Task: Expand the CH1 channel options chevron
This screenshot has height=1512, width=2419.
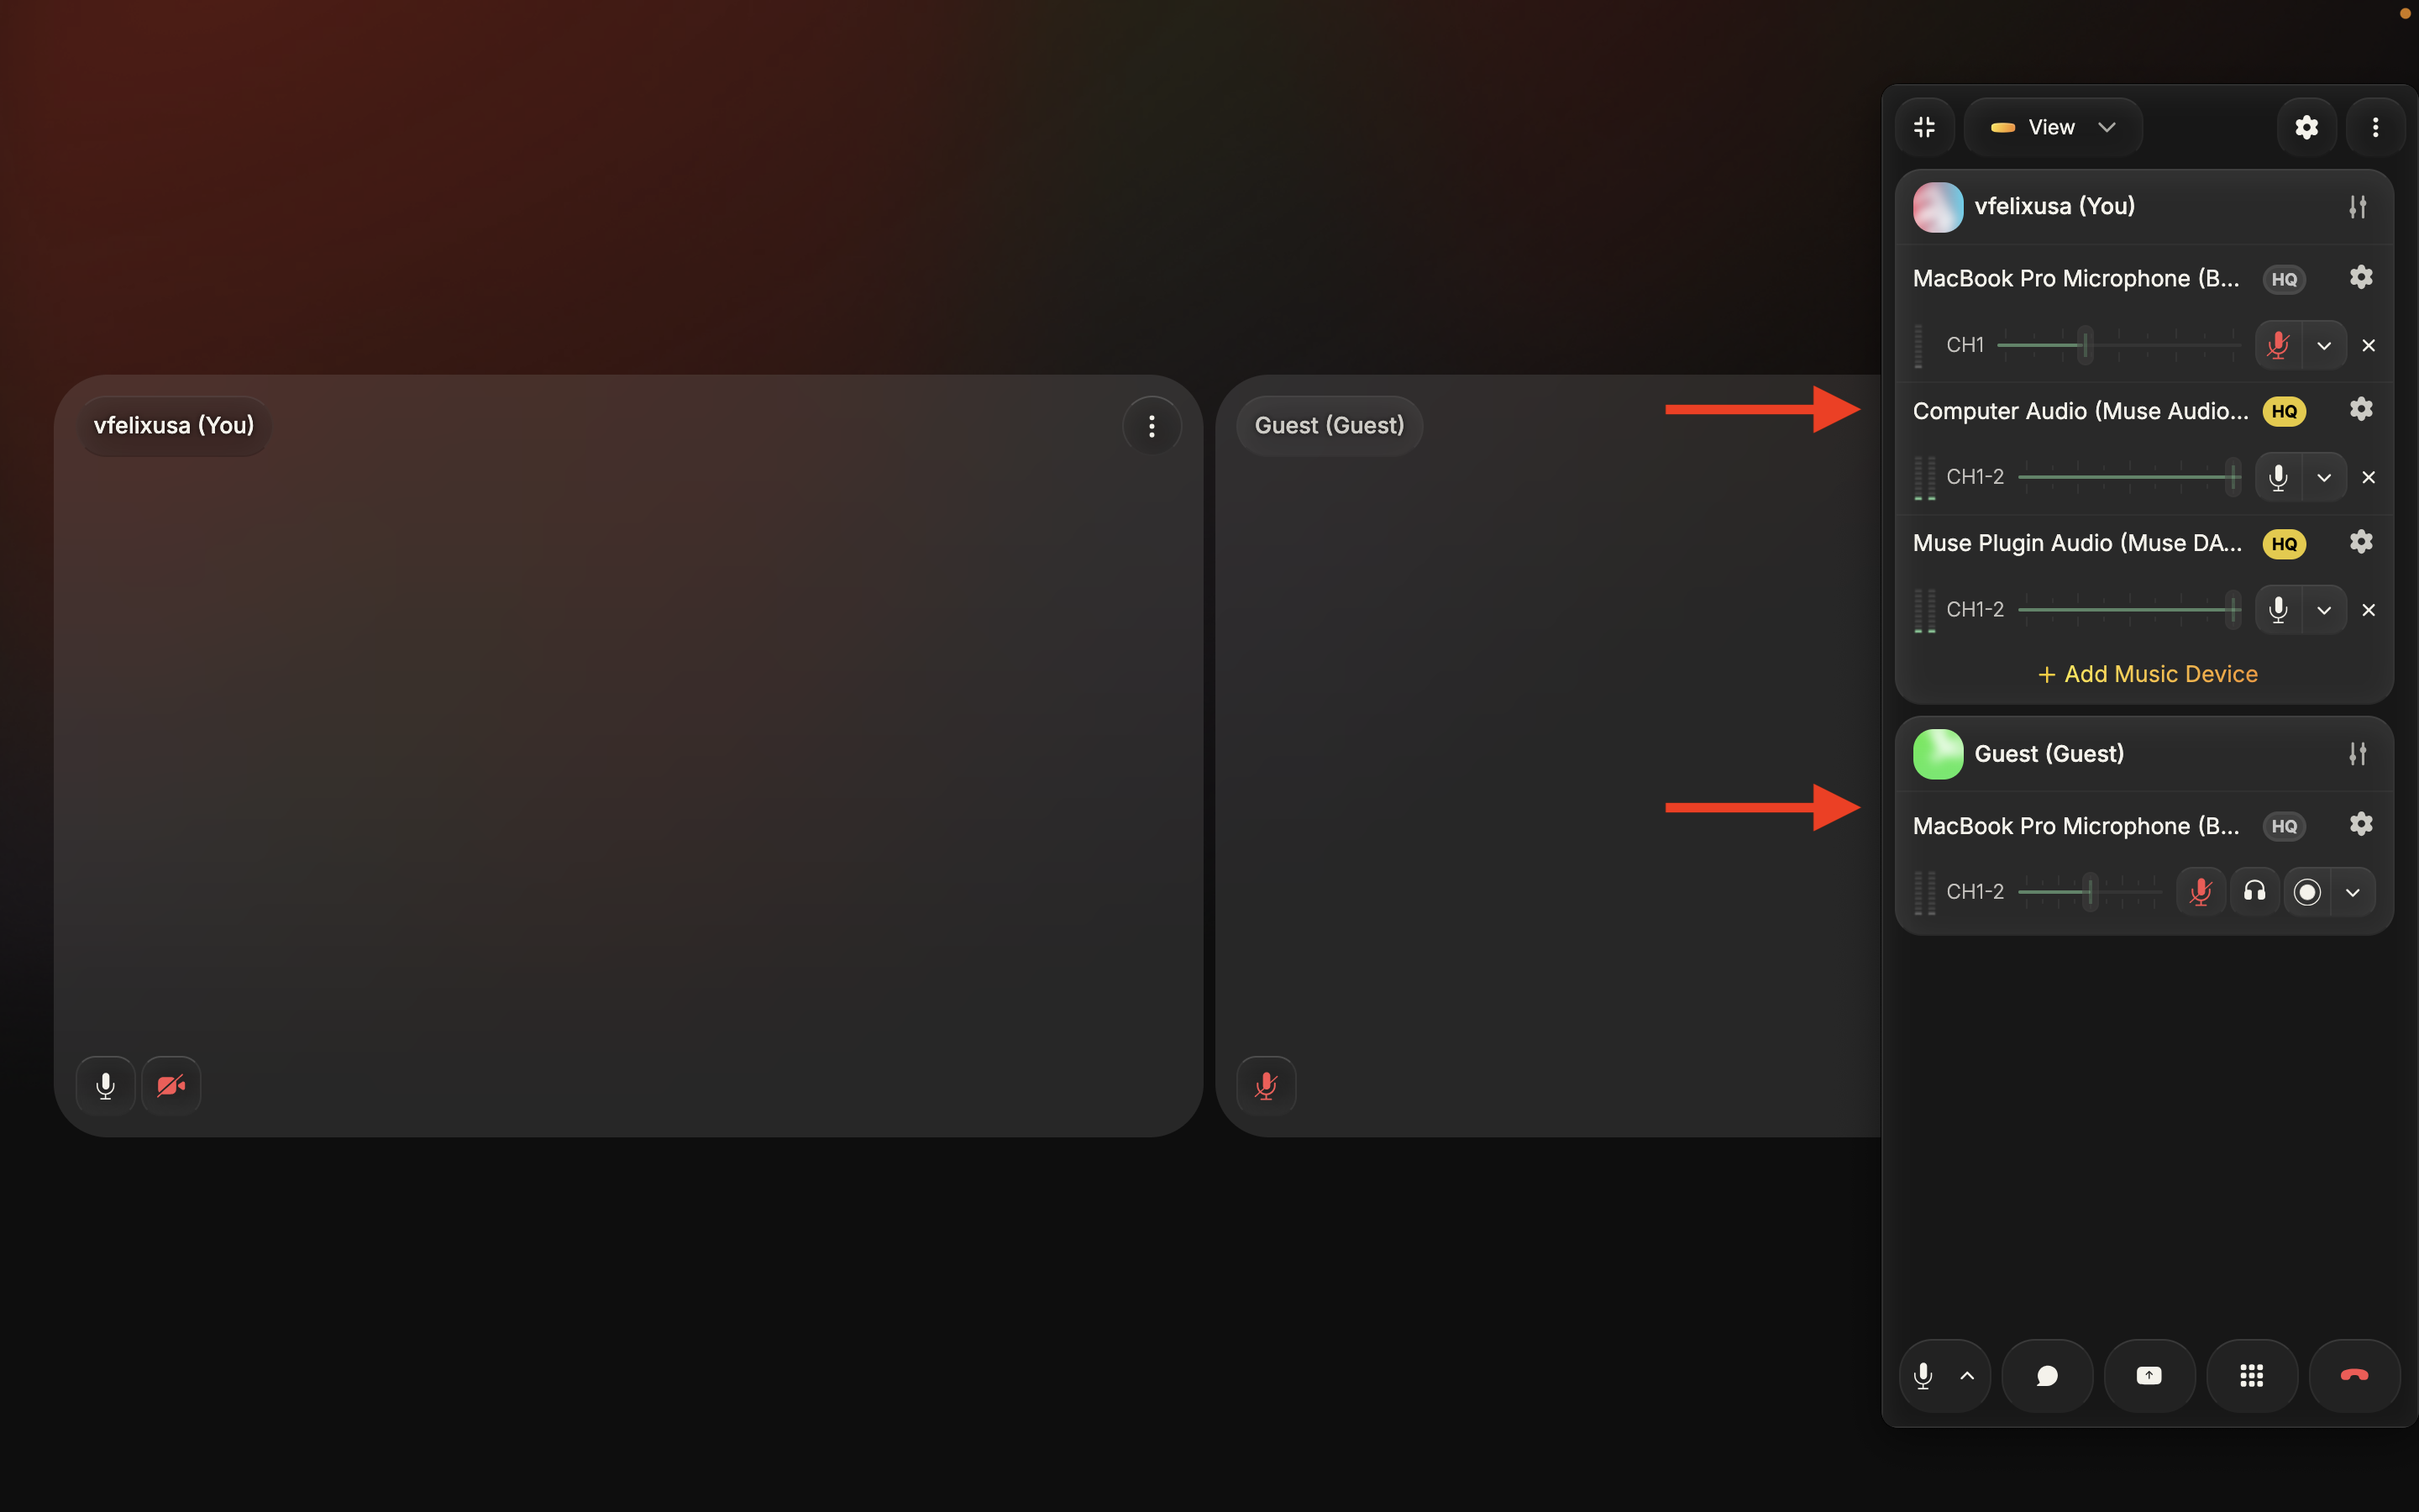Action: pyautogui.click(x=2324, y=344)
